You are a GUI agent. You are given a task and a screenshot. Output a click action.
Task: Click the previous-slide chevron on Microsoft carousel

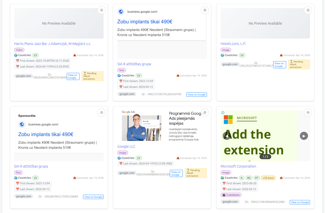(x=226, y=136)
